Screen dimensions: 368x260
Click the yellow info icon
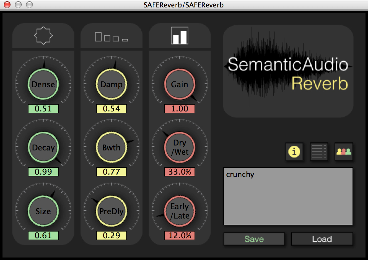294,152
